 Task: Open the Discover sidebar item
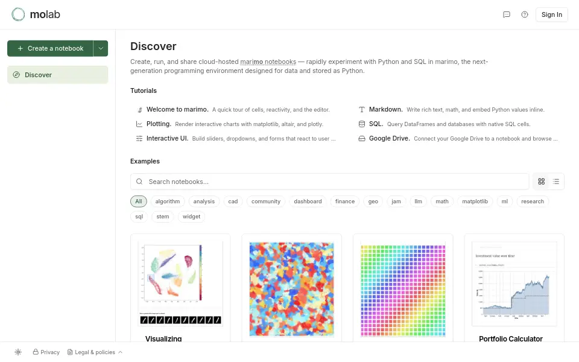click(x=58, y=75)
